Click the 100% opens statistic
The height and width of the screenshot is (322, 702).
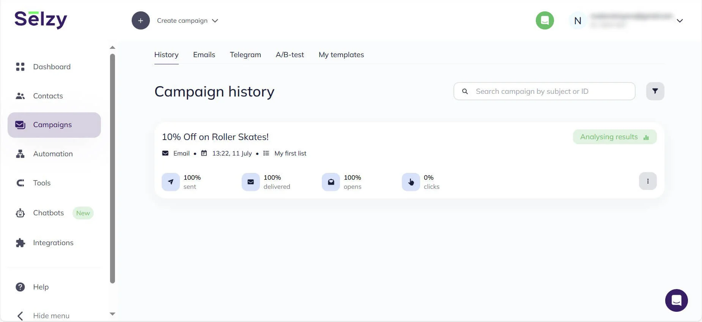(353, 182)
